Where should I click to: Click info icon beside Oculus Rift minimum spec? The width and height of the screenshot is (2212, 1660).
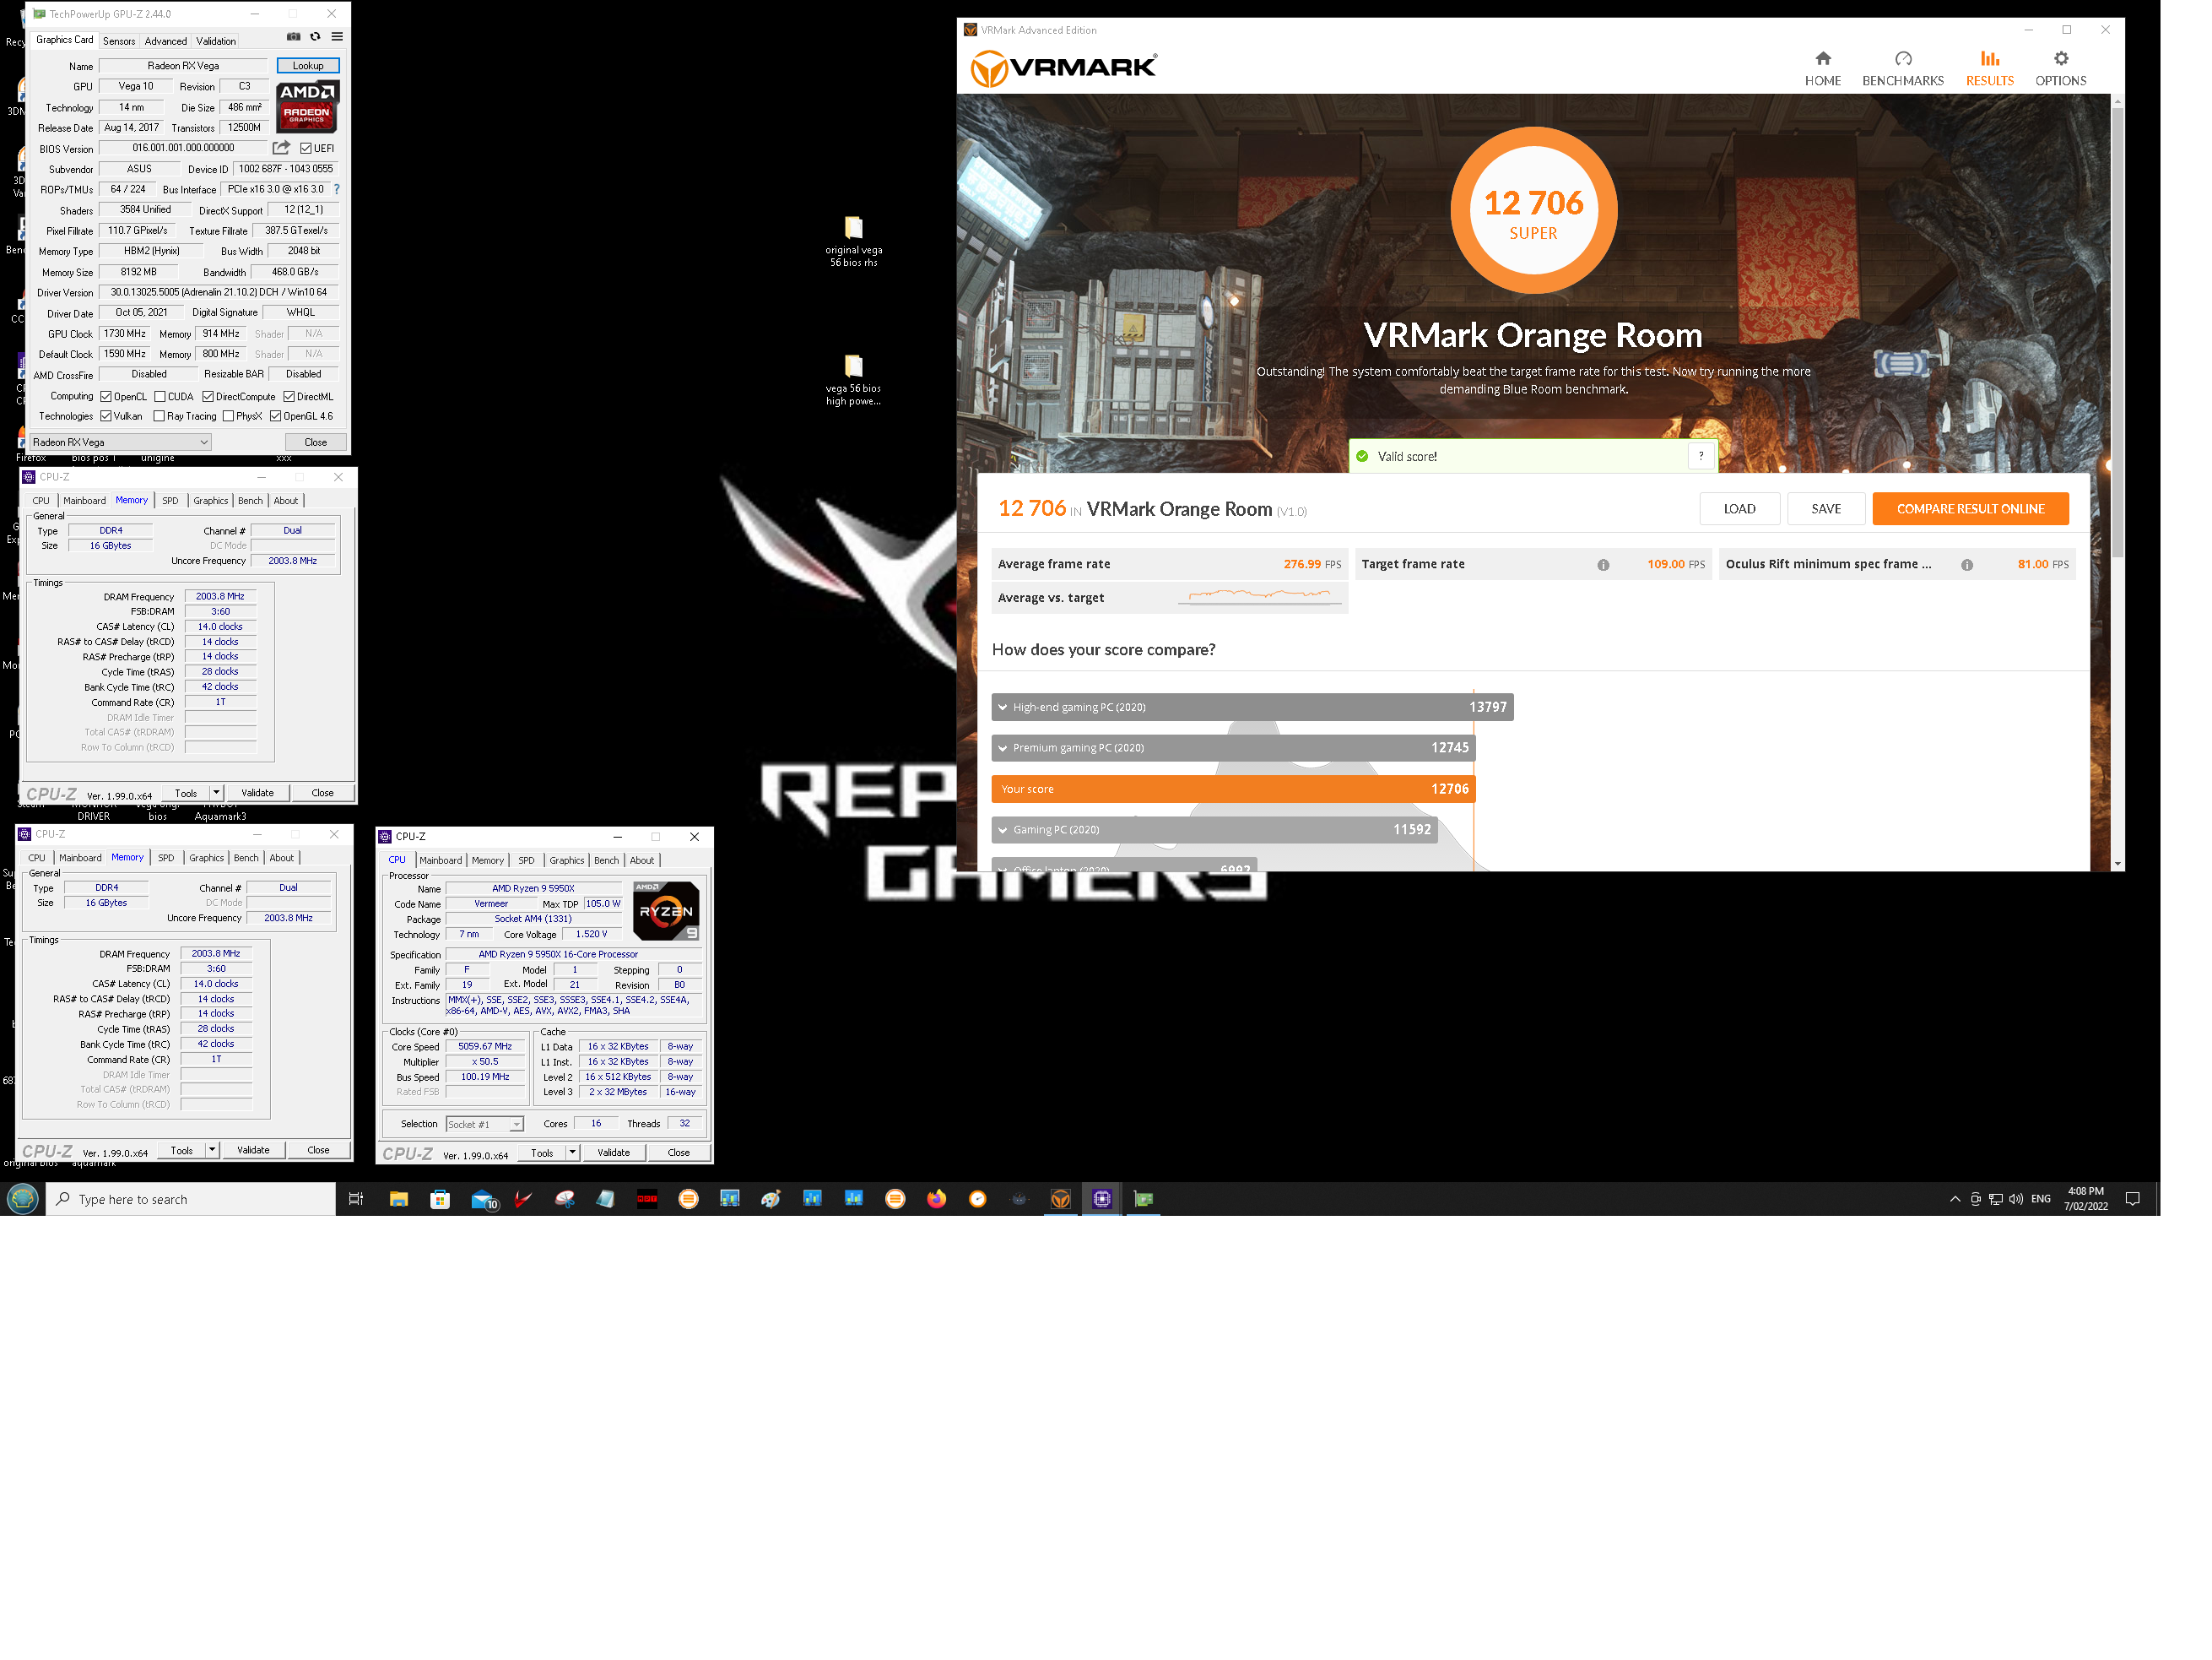click(x=1967, y=566)
